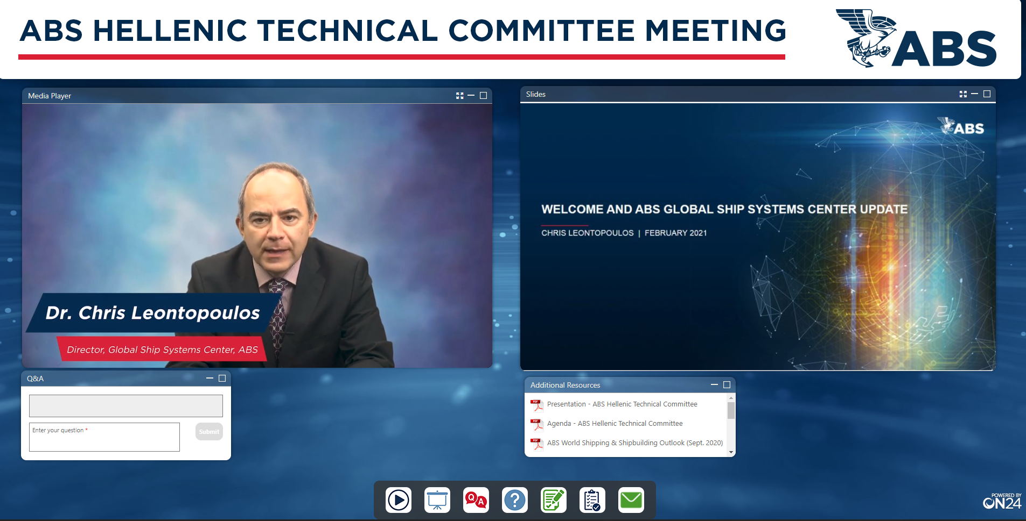
Task: Open the Q&A dock icon
Action: (x=476, y=500)
